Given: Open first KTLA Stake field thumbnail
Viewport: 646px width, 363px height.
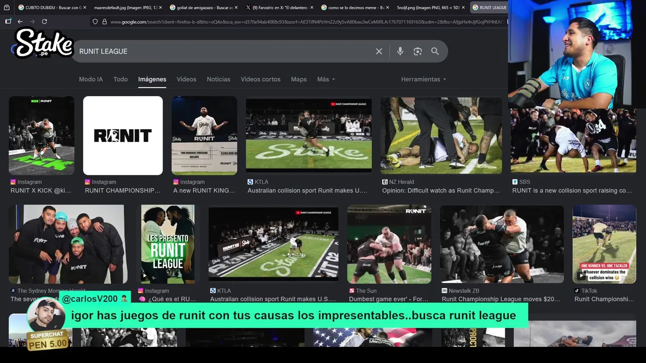Looking at the screenshot, I should [309, 135].
